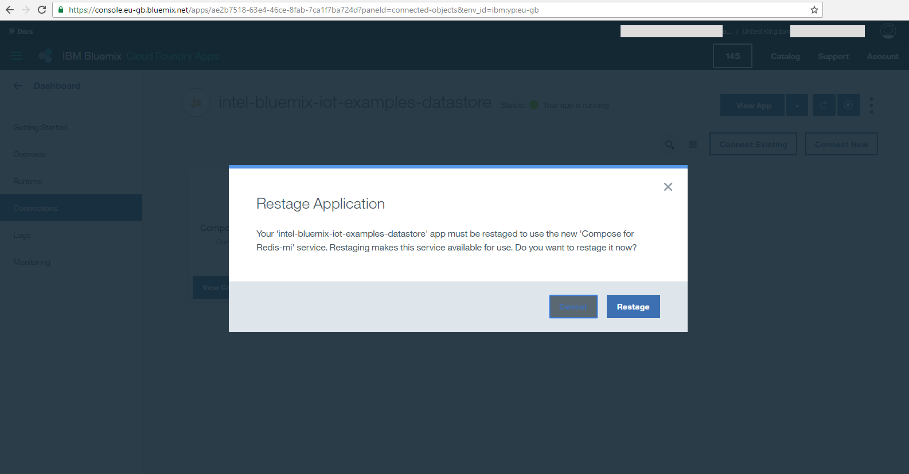Open the vertical three-dot more menu
The height and width of the screenshot is (474, 909).
871,105
